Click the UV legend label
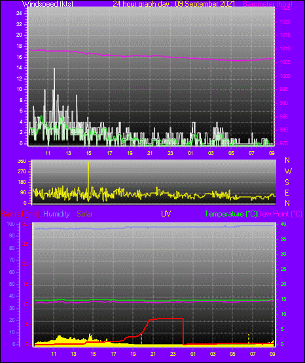Image resolution: width=305 pixels, height=363 pixels. point(166,213)
